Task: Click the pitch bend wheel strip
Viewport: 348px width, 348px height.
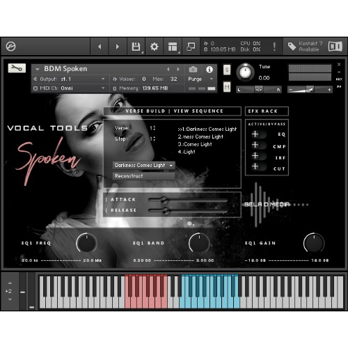Action: tap(22, 292)
